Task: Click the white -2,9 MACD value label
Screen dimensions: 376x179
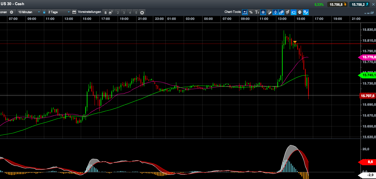Action: coord(367,176)
